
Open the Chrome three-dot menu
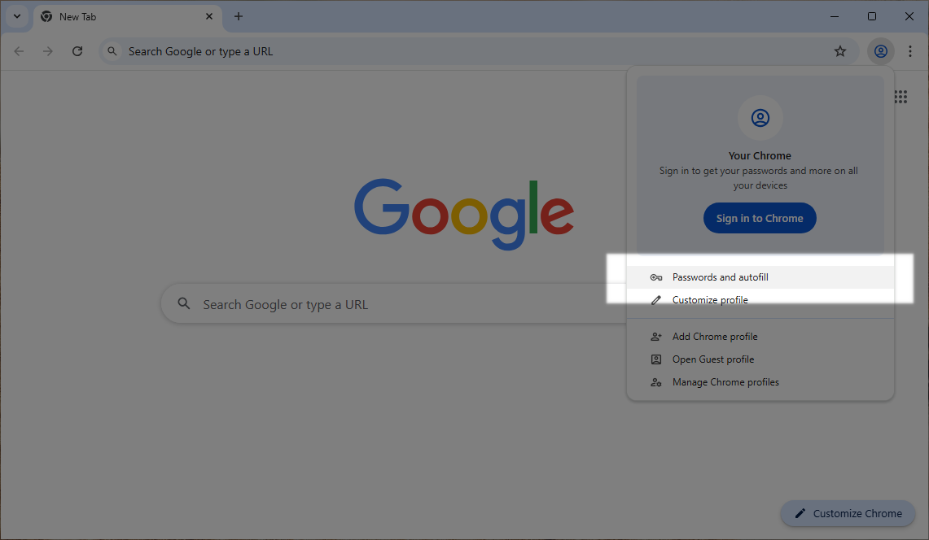click(910, 51)
